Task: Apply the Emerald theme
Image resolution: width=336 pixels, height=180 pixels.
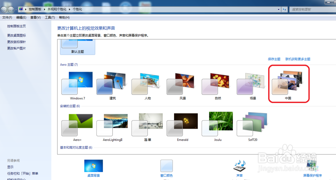Action: tap(182, 127)
